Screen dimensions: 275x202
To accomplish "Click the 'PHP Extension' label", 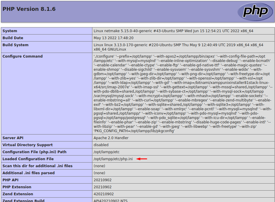I will point(17,187).
